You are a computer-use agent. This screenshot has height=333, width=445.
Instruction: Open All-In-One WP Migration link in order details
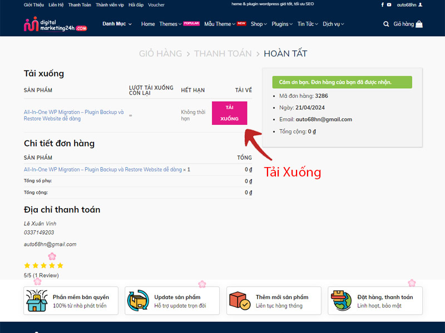point(103,169)
